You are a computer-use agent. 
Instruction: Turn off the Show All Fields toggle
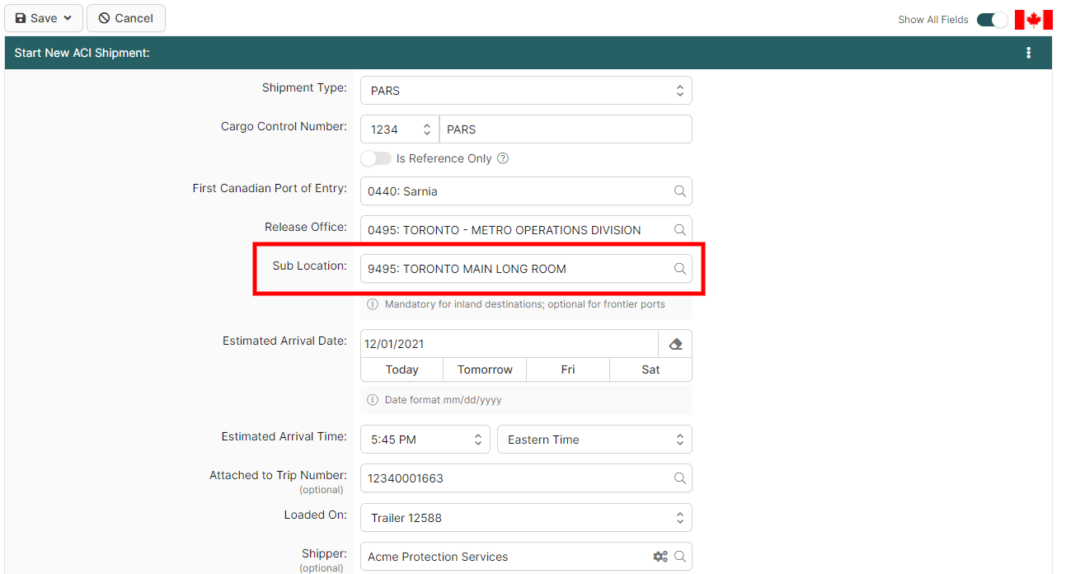[992, 20]
